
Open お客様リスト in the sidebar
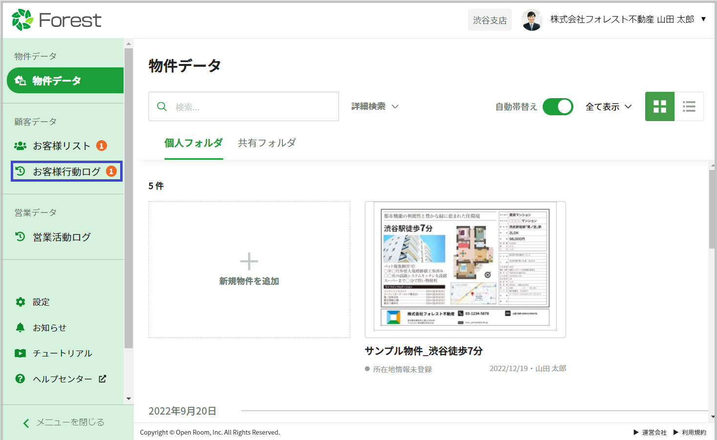point(61,146)
